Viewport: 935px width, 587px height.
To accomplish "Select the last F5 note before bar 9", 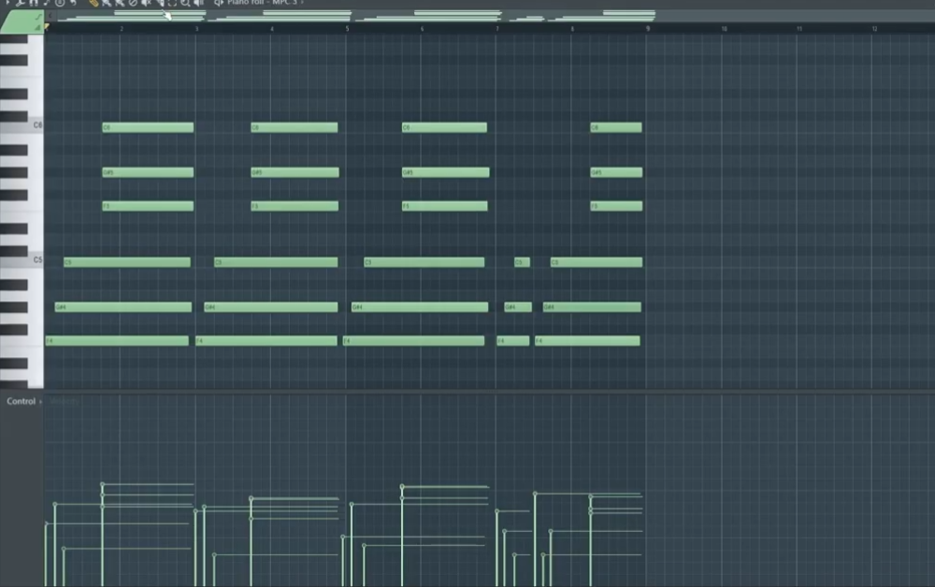I will (x=616, y=207).
